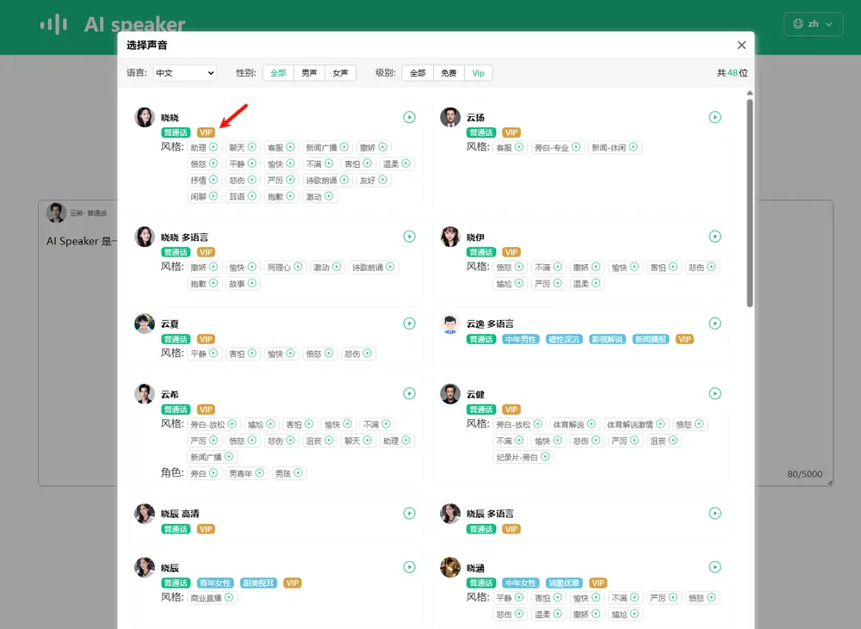The width and height of the screenshot is (861, 629).
Task: Choose the Vip level filter tab
Action: pyautogui.click(x=478, y=73)
